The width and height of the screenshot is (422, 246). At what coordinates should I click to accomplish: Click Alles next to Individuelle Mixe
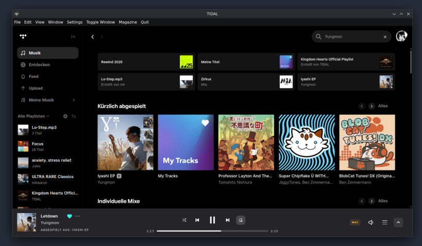[383, 201]
